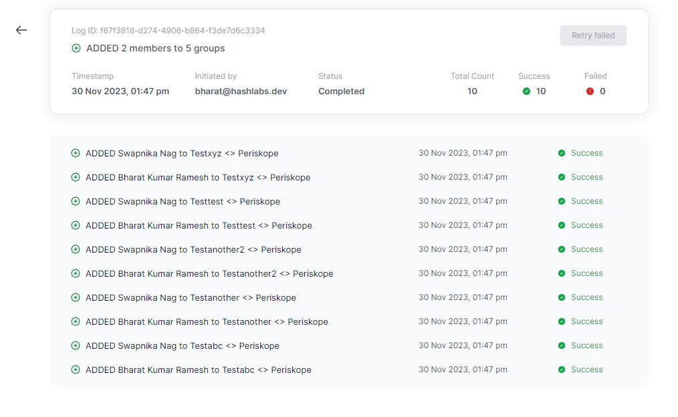Click plus icon on Swapnika Nag to Testabc row
This screenshot has height=417, width=678.
coord(76,345)
